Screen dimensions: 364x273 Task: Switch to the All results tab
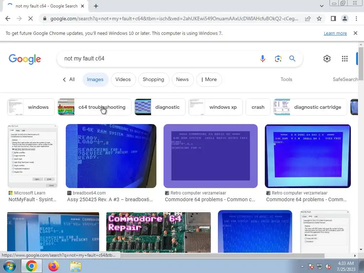(69, 79)
